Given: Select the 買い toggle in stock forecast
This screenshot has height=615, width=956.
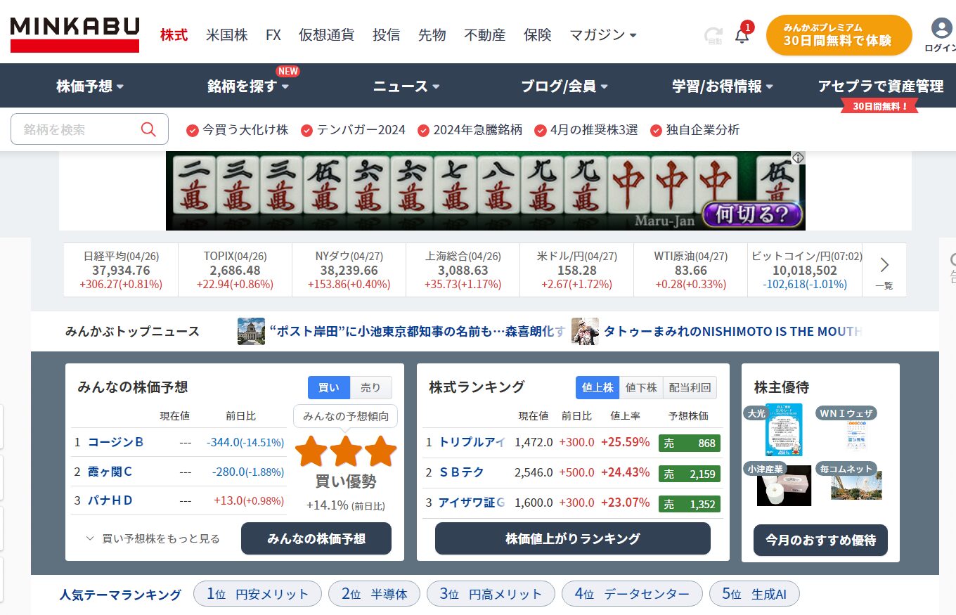Looking at the screenshot, I should 329,387.
